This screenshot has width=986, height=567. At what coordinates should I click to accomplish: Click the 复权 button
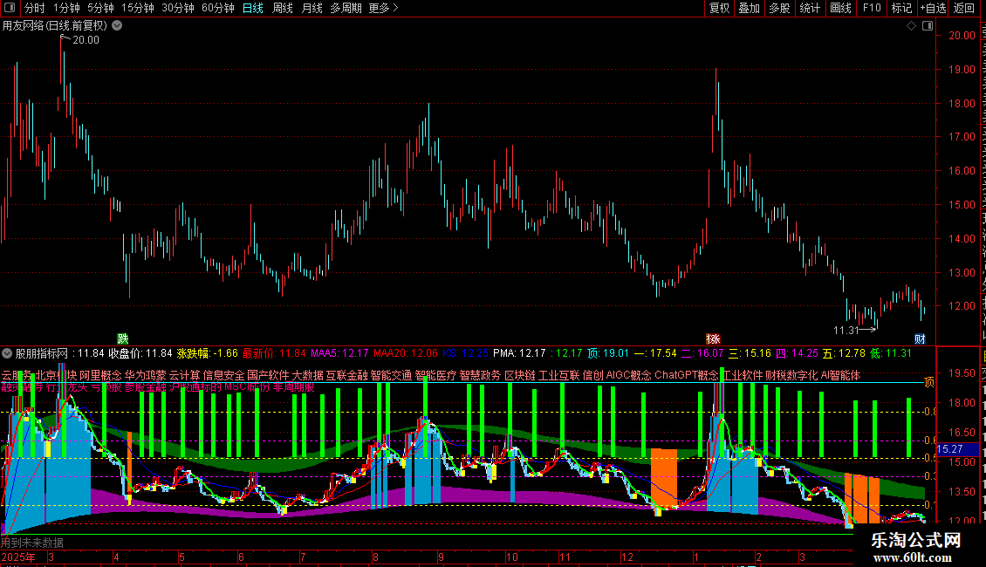(x=719, y=8)
